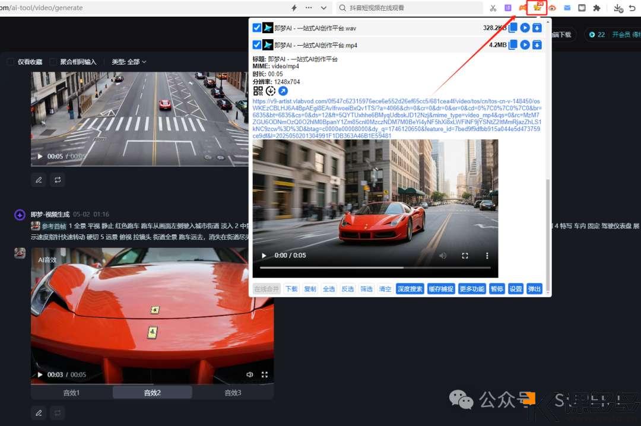This screenshot has height=426, width=641.
Task: Switch to the 音效1 tab
Action: tap(71, 393)
